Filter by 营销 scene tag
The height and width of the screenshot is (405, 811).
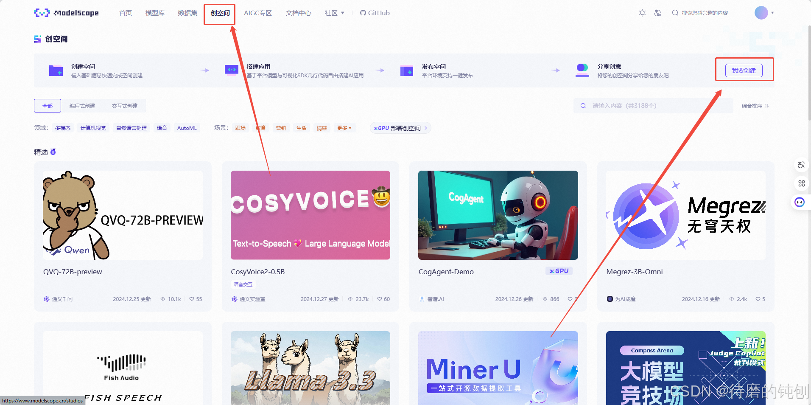coord(281,128)
